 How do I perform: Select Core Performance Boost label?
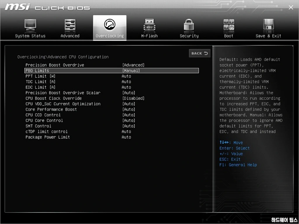[51, 109]
